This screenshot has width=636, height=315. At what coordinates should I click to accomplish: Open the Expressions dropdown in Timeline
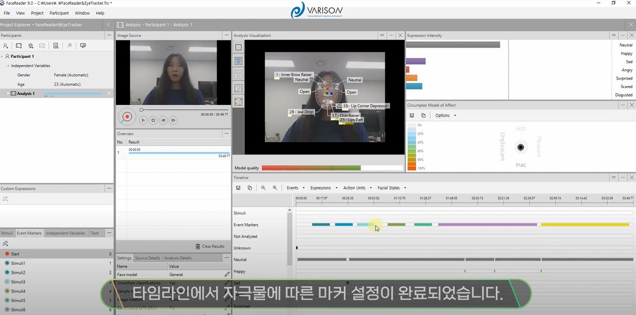[x=324, y=188]
